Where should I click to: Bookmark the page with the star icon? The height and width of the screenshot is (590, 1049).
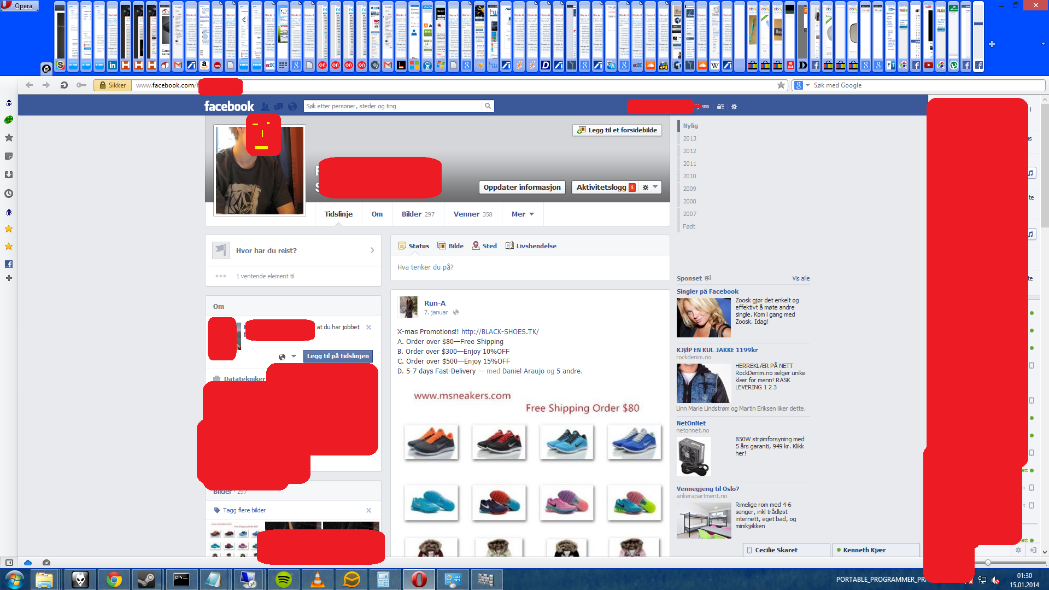click(x=781, y=85)
